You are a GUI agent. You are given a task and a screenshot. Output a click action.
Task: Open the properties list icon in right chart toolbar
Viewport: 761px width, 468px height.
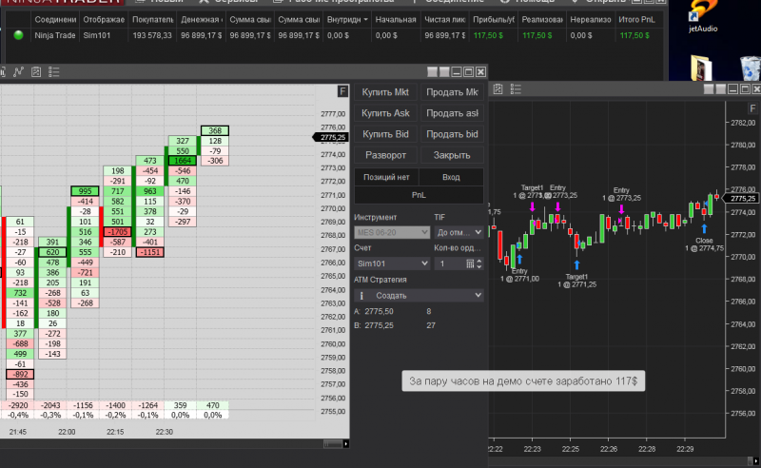point(516,88)
